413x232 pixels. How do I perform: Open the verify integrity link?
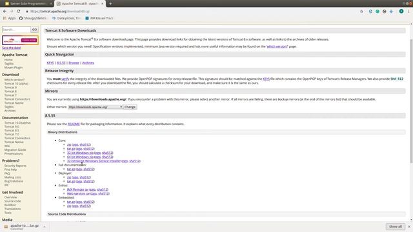65,79
